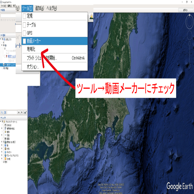
Task: Click the お知らせ layer icon
Action: click(5, 125)
